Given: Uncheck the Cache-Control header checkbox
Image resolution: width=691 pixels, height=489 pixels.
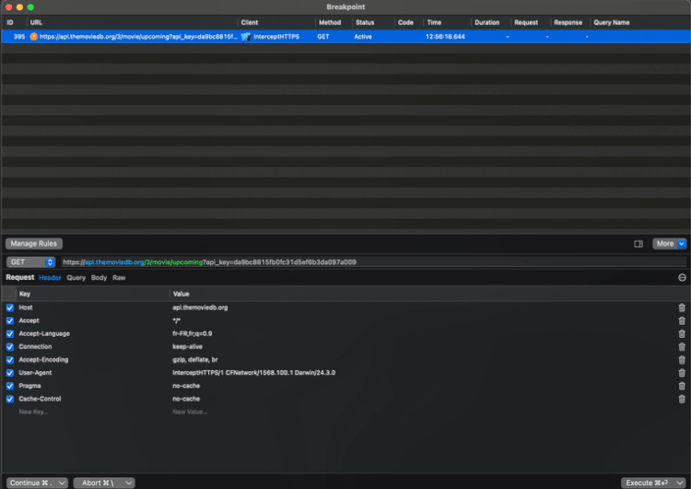Looking at the screenshot, I should 10,399.
